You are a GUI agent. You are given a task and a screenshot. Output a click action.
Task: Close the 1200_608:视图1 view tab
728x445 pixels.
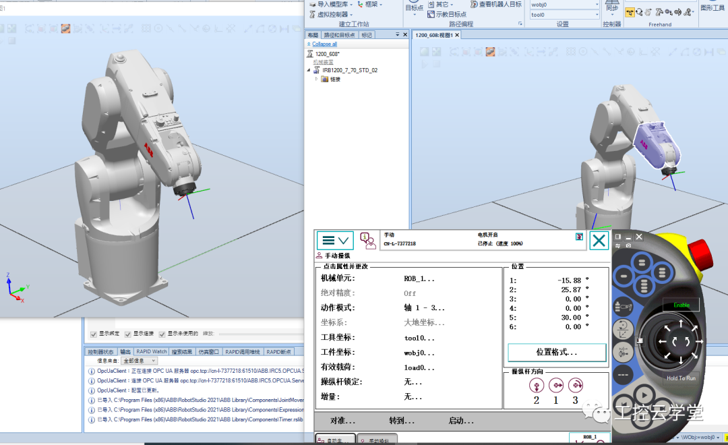coord(457,35)
